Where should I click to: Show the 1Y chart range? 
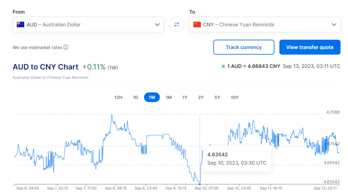pyautogui.click(x=185, y=97)
